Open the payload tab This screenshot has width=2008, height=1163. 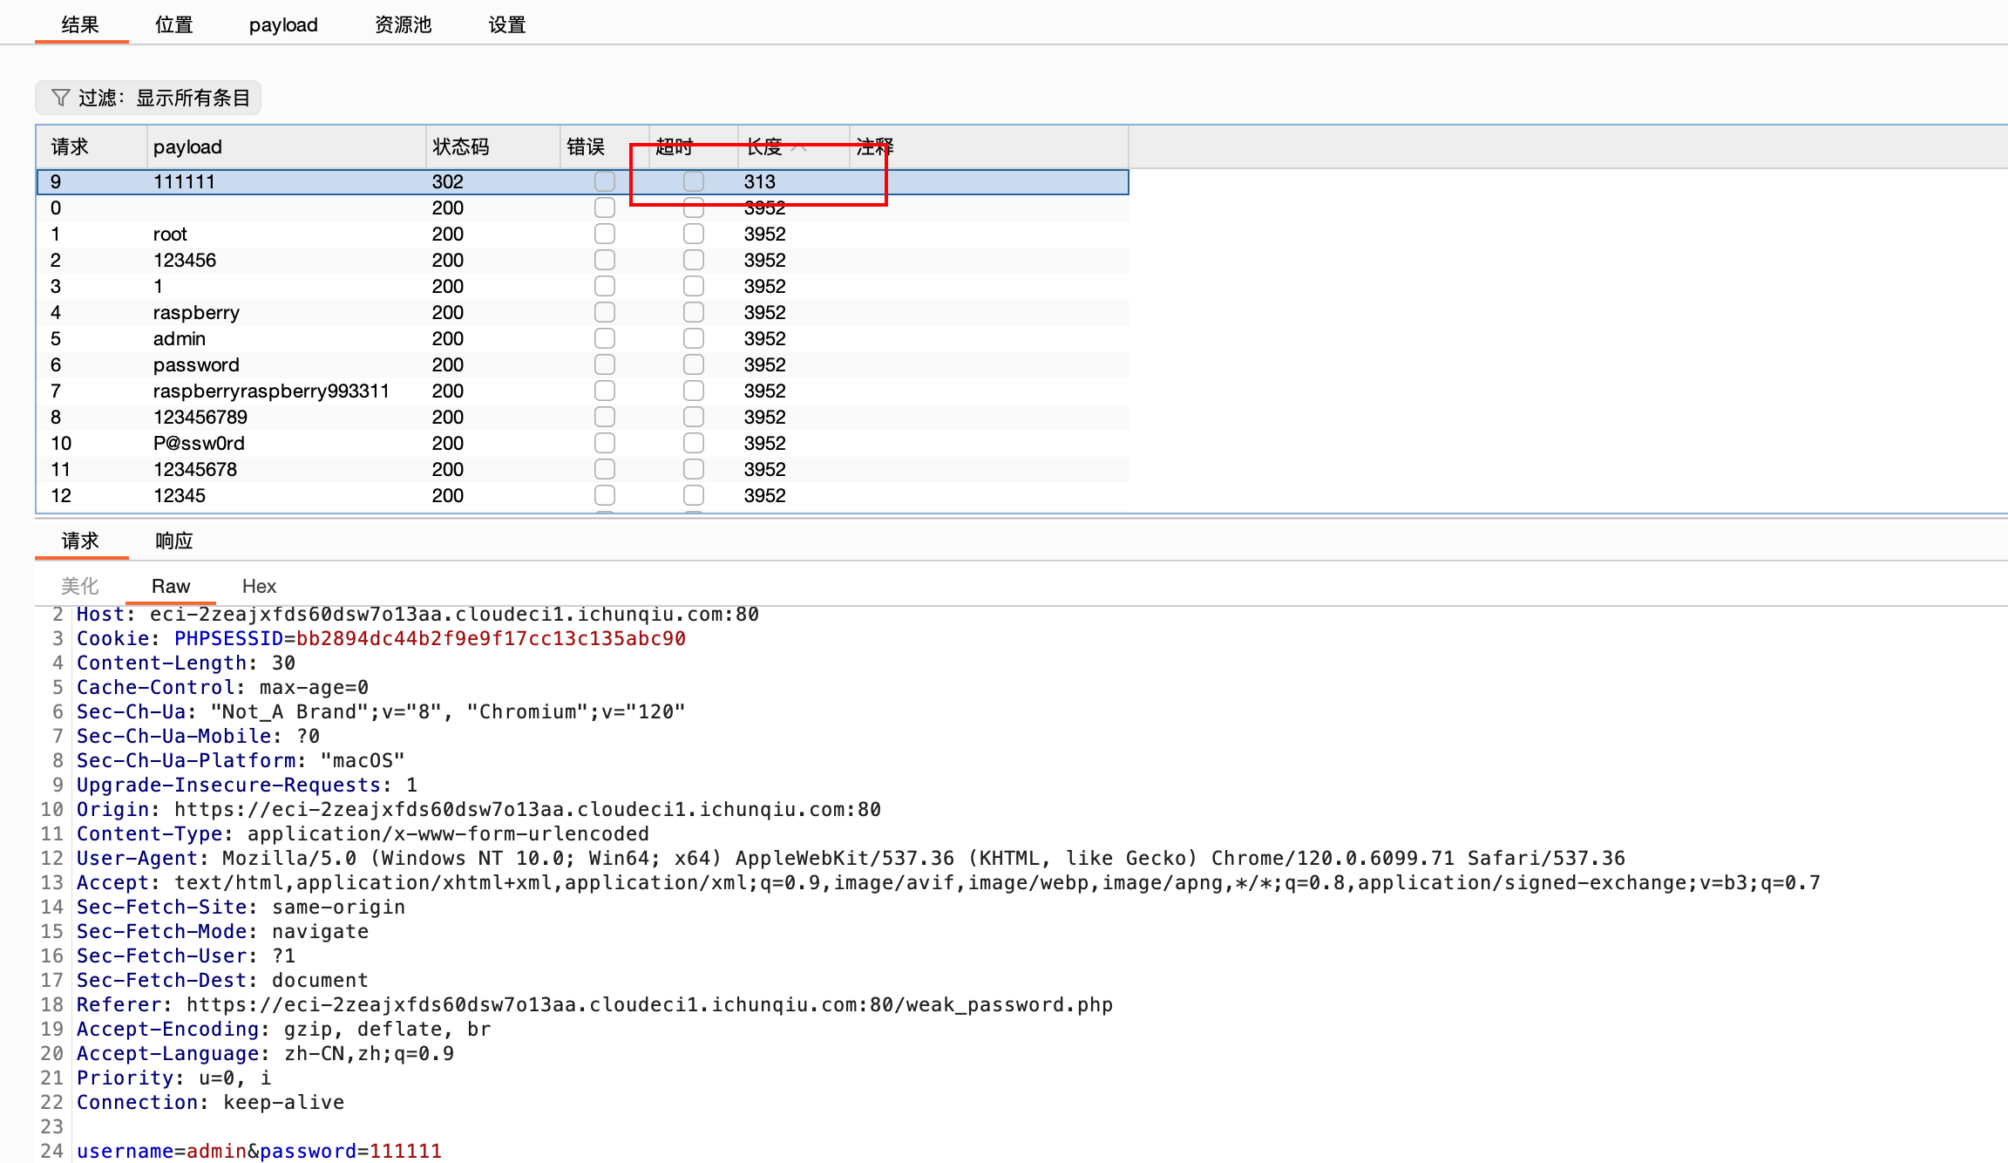(x=283, y=24)
